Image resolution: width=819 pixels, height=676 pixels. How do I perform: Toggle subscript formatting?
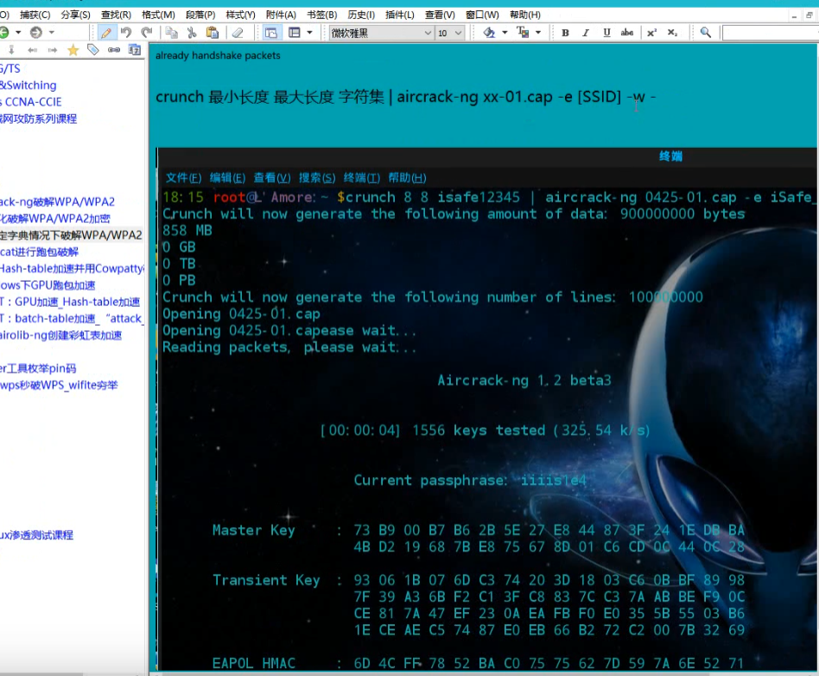(672, 32)
